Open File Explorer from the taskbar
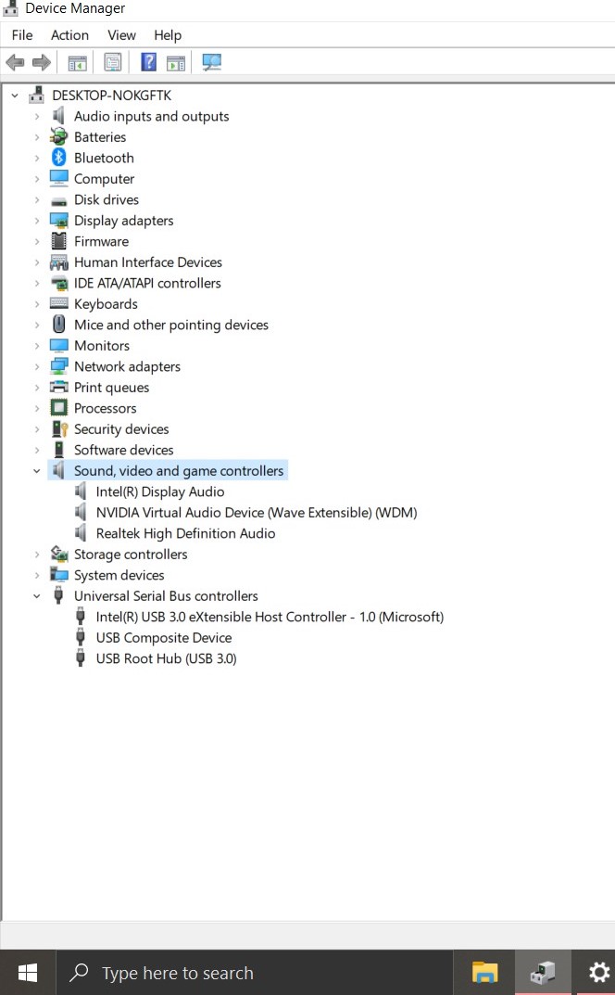 coord(485,972)
